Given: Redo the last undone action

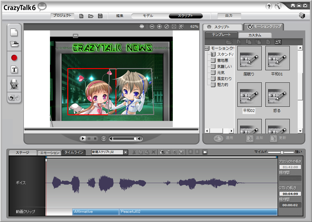Looking at the screenshot, I should 17,98.
